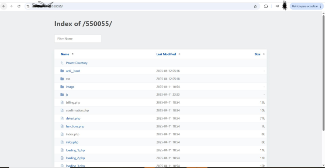The image size is (325, 168).
Task: Open the infos.php file
Action: [x=72, y=142]
